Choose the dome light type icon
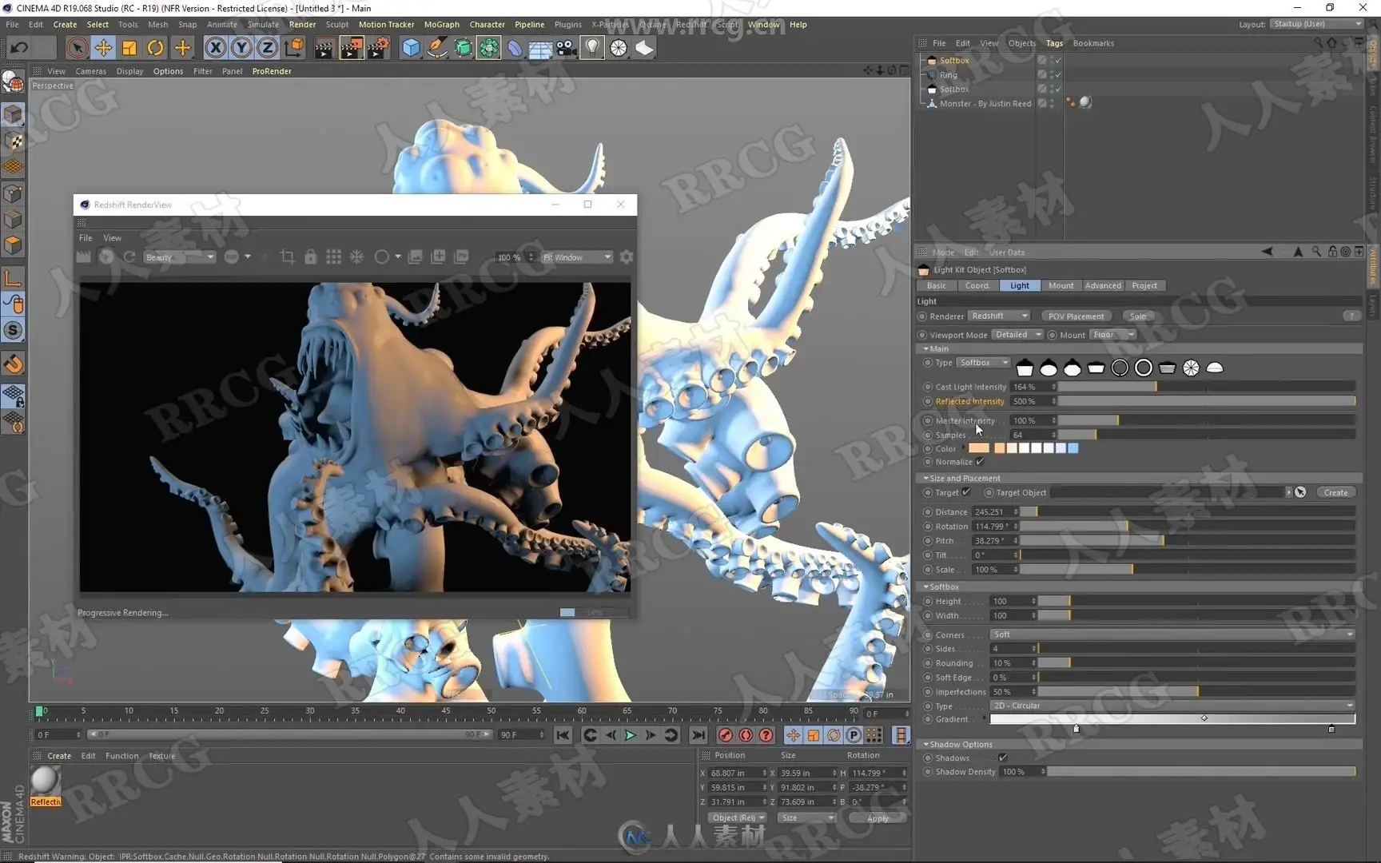Image resolution: width=1381 pixels, height=863 pixels. [x=1215, y=368]
